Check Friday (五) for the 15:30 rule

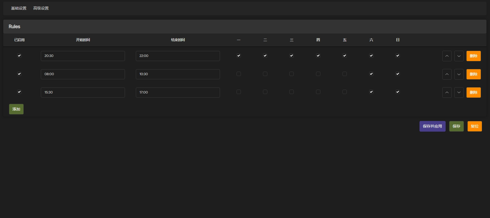point(345,92)
